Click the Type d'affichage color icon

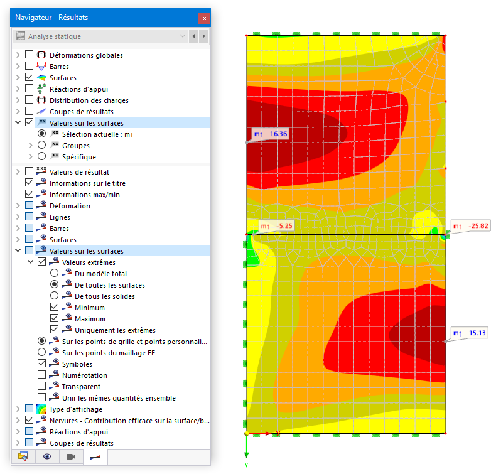pos(41,409)
